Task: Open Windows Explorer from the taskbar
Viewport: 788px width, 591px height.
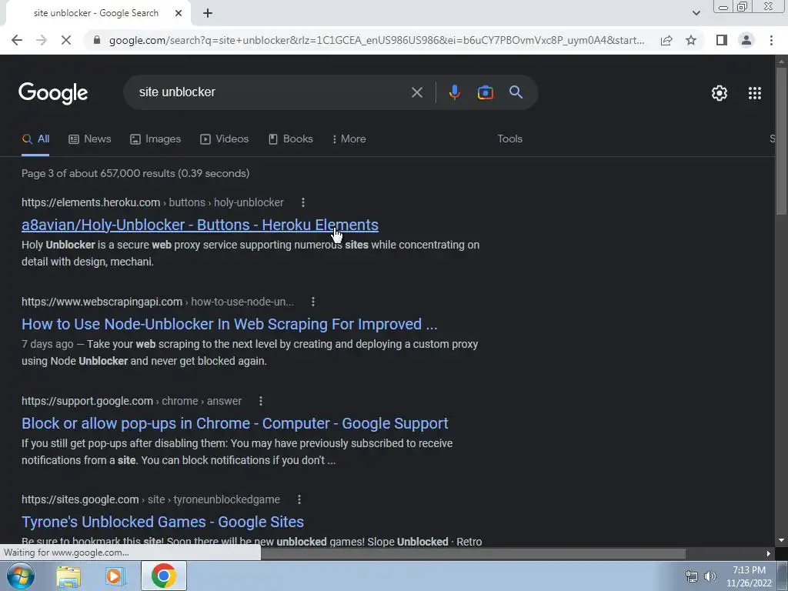Action: click(68, 576)
